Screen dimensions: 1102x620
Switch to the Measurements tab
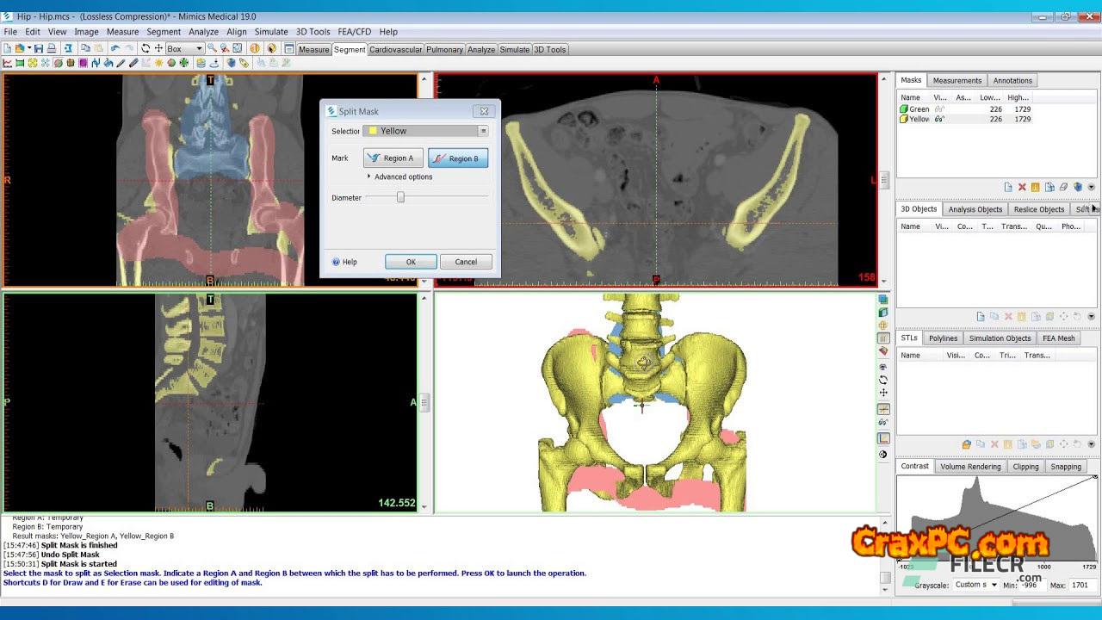click(x=957, y=80)
